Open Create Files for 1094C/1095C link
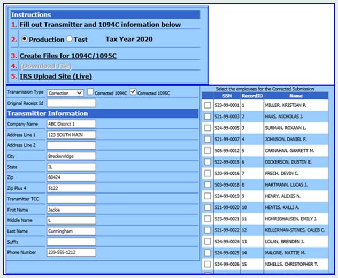 (x=68, y=56)
